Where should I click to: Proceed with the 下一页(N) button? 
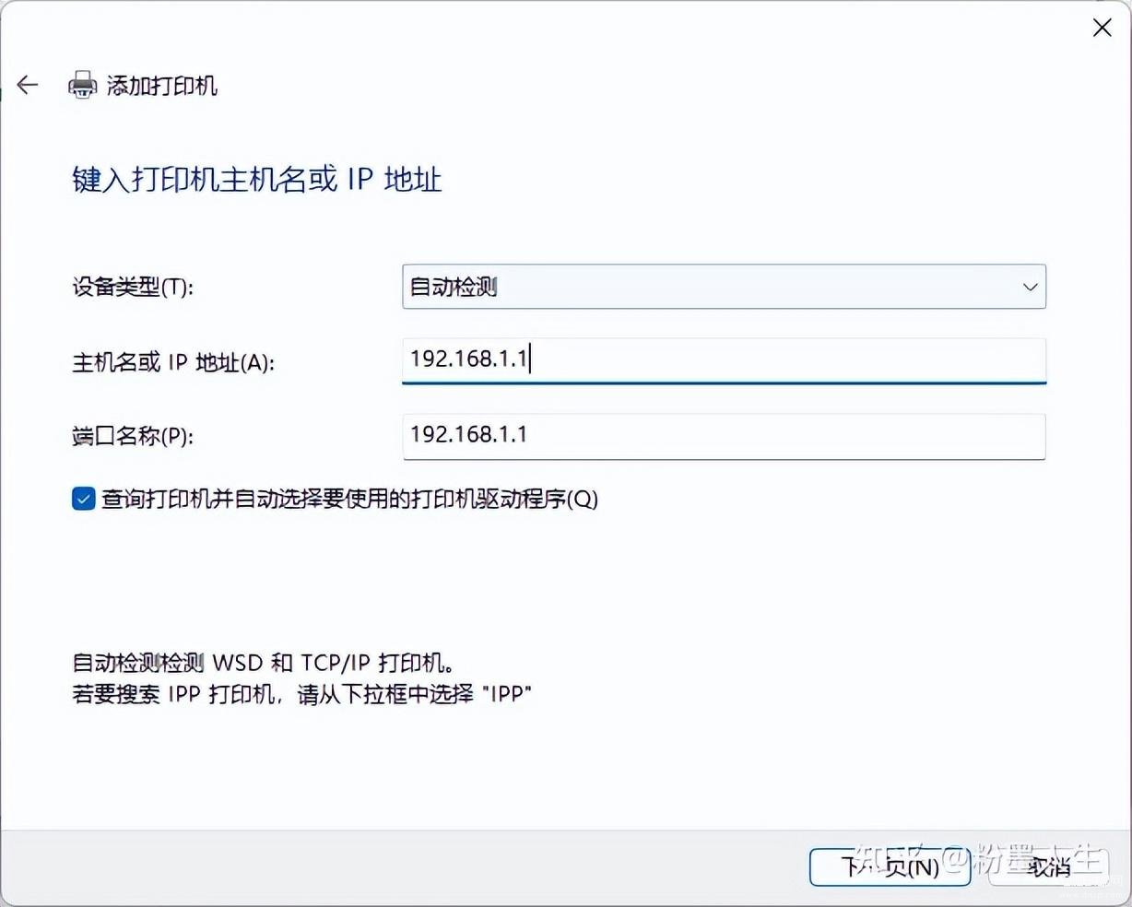(890, 866)
